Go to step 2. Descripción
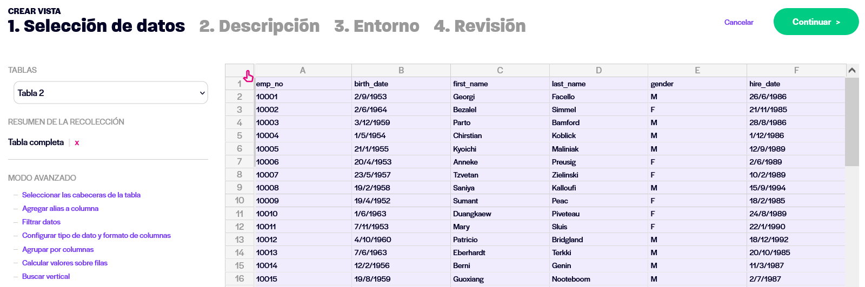865x287 pixels. coord(259,26)
